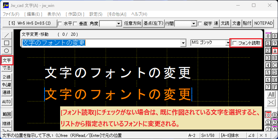
Task: Click the All layers button
Action: pos(271,95)
